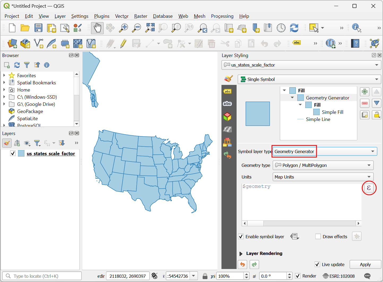The height and width of the screenshot is (282, 383).
Task: Enable the Draw effects checkbox
Action: tap(318, 237)
